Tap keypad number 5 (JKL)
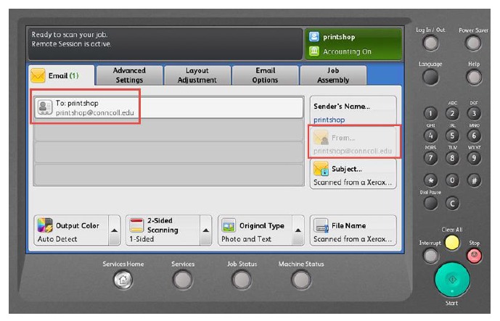This screenshot has height=321, width=500. tap(452, 136)
